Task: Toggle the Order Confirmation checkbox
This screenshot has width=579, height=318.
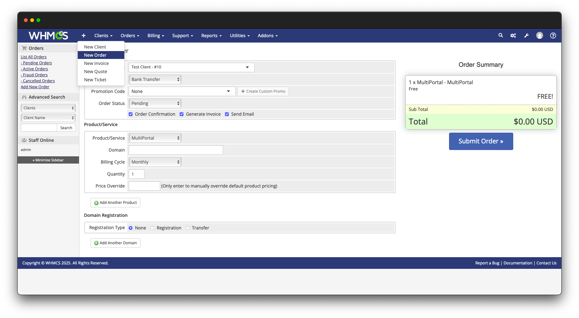Action: point(131,114)
